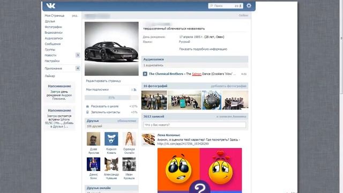The image size is (343, 193).
Task: Open Друзья in left menu
Action: pos(50,21)
